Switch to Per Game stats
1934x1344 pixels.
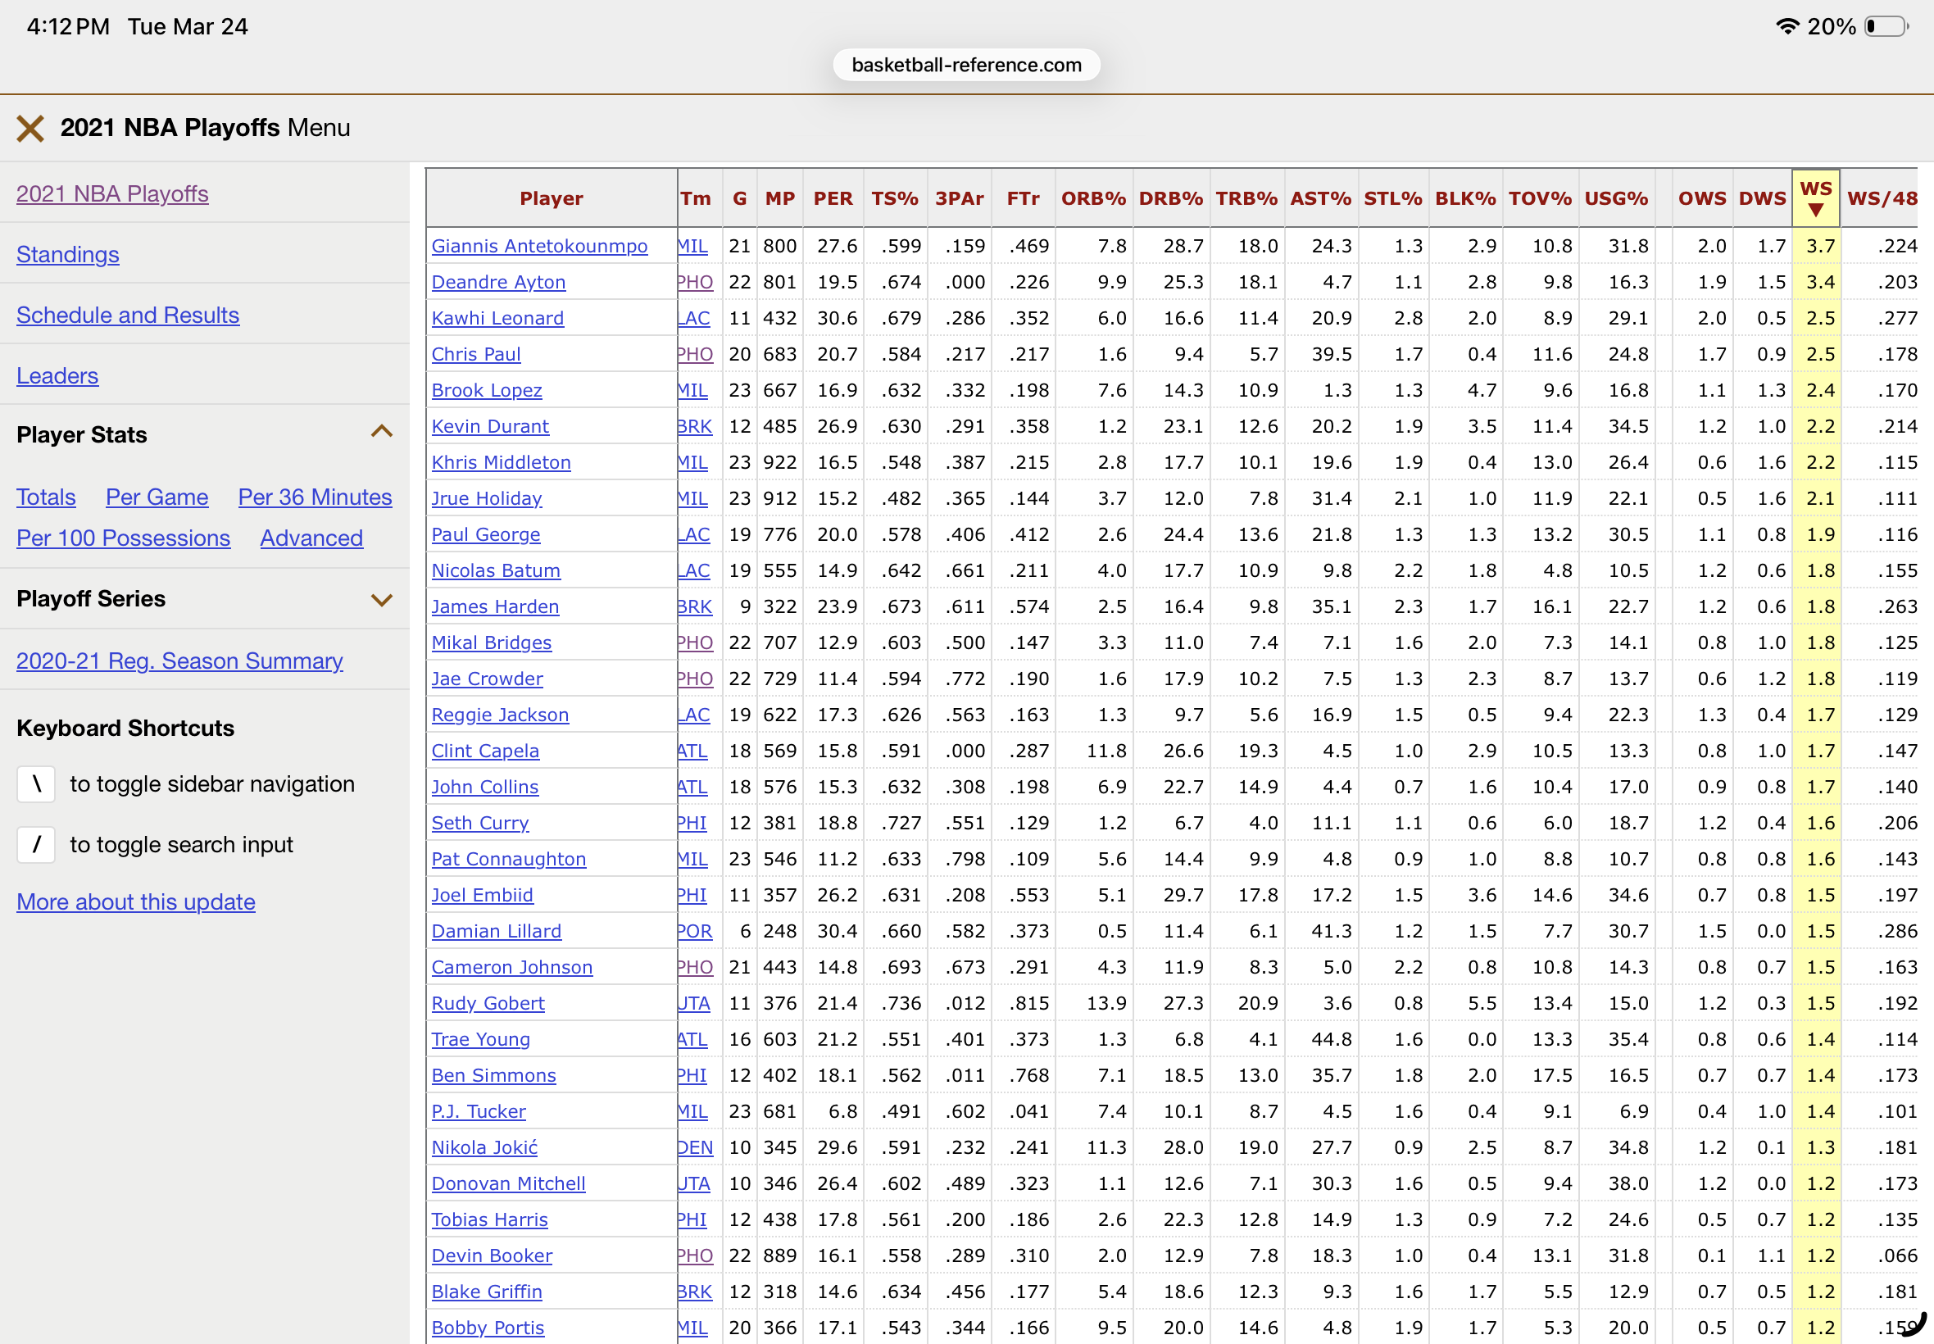tap(157, 497)
